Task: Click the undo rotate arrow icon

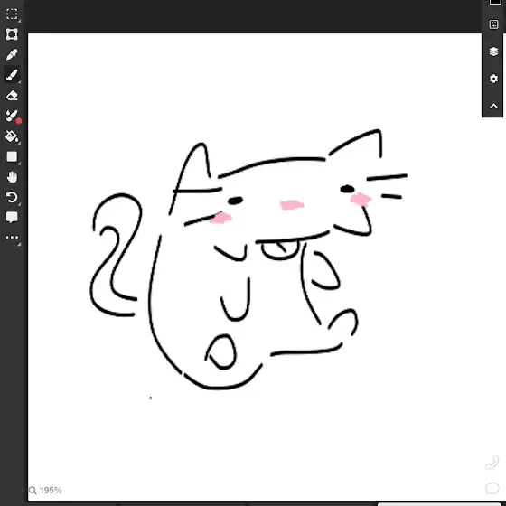Action: point(12,197)
